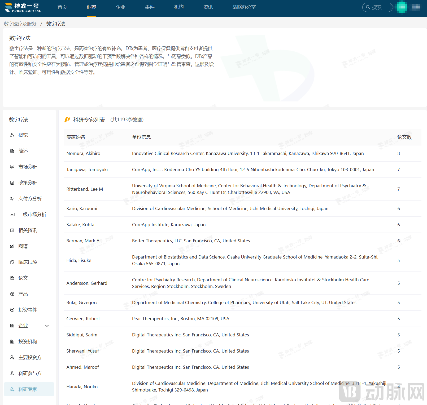Screen dimensions: 427x405
Task: Click the 投资事件 sidebar icon
Action: click(x=12, y=310)
